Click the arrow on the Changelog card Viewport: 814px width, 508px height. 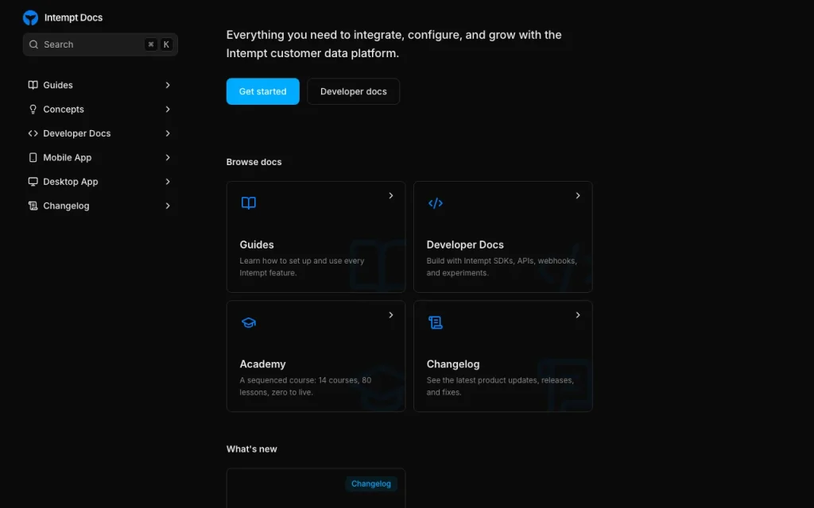tap(578, 315)
